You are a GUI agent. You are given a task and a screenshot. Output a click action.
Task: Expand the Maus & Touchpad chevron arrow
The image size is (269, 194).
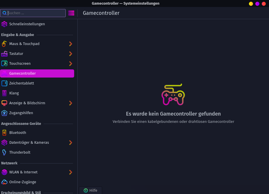pyautogui.click(x=70, y=44)
